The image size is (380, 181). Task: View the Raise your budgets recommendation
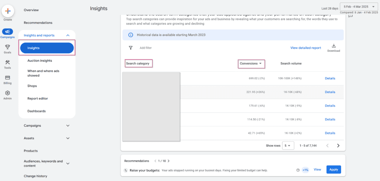[x=317, y=170]
